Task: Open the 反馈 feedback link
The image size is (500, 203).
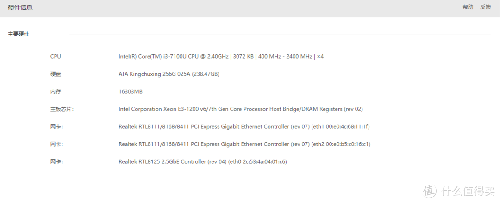Action: (x=485, y=7)
